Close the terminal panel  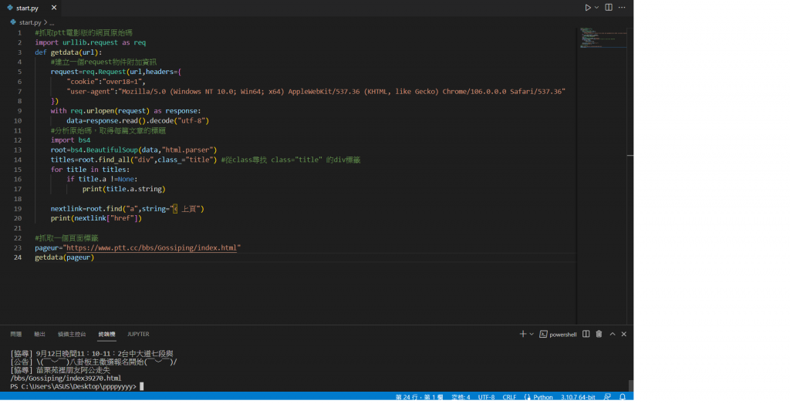[x=623, y=334]
